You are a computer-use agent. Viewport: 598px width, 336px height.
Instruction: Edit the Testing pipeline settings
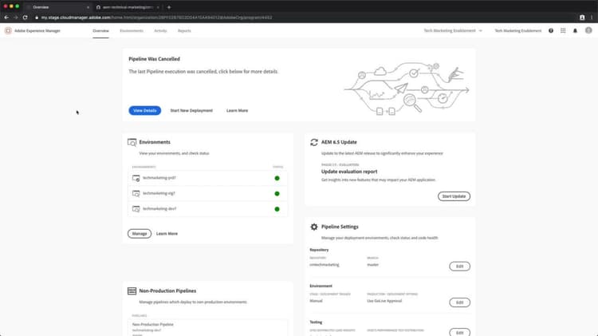pyautogui.click(x=459, y=332)
